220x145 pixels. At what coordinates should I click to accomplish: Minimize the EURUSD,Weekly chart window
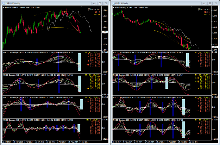click(x=94, y=3)
